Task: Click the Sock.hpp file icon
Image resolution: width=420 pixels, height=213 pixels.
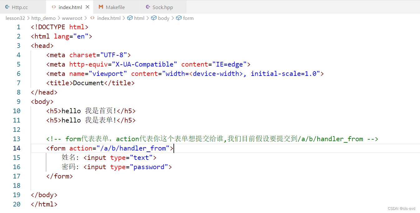Action: [147, 7]
